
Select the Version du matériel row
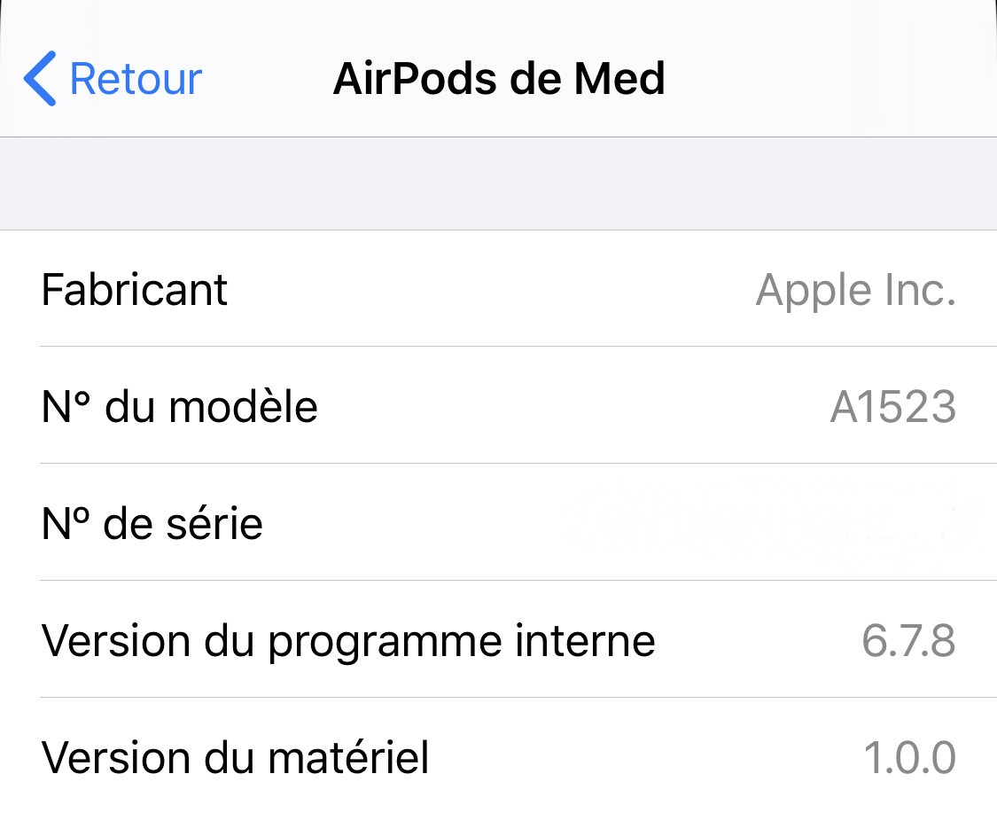click(x=498, y=758)
